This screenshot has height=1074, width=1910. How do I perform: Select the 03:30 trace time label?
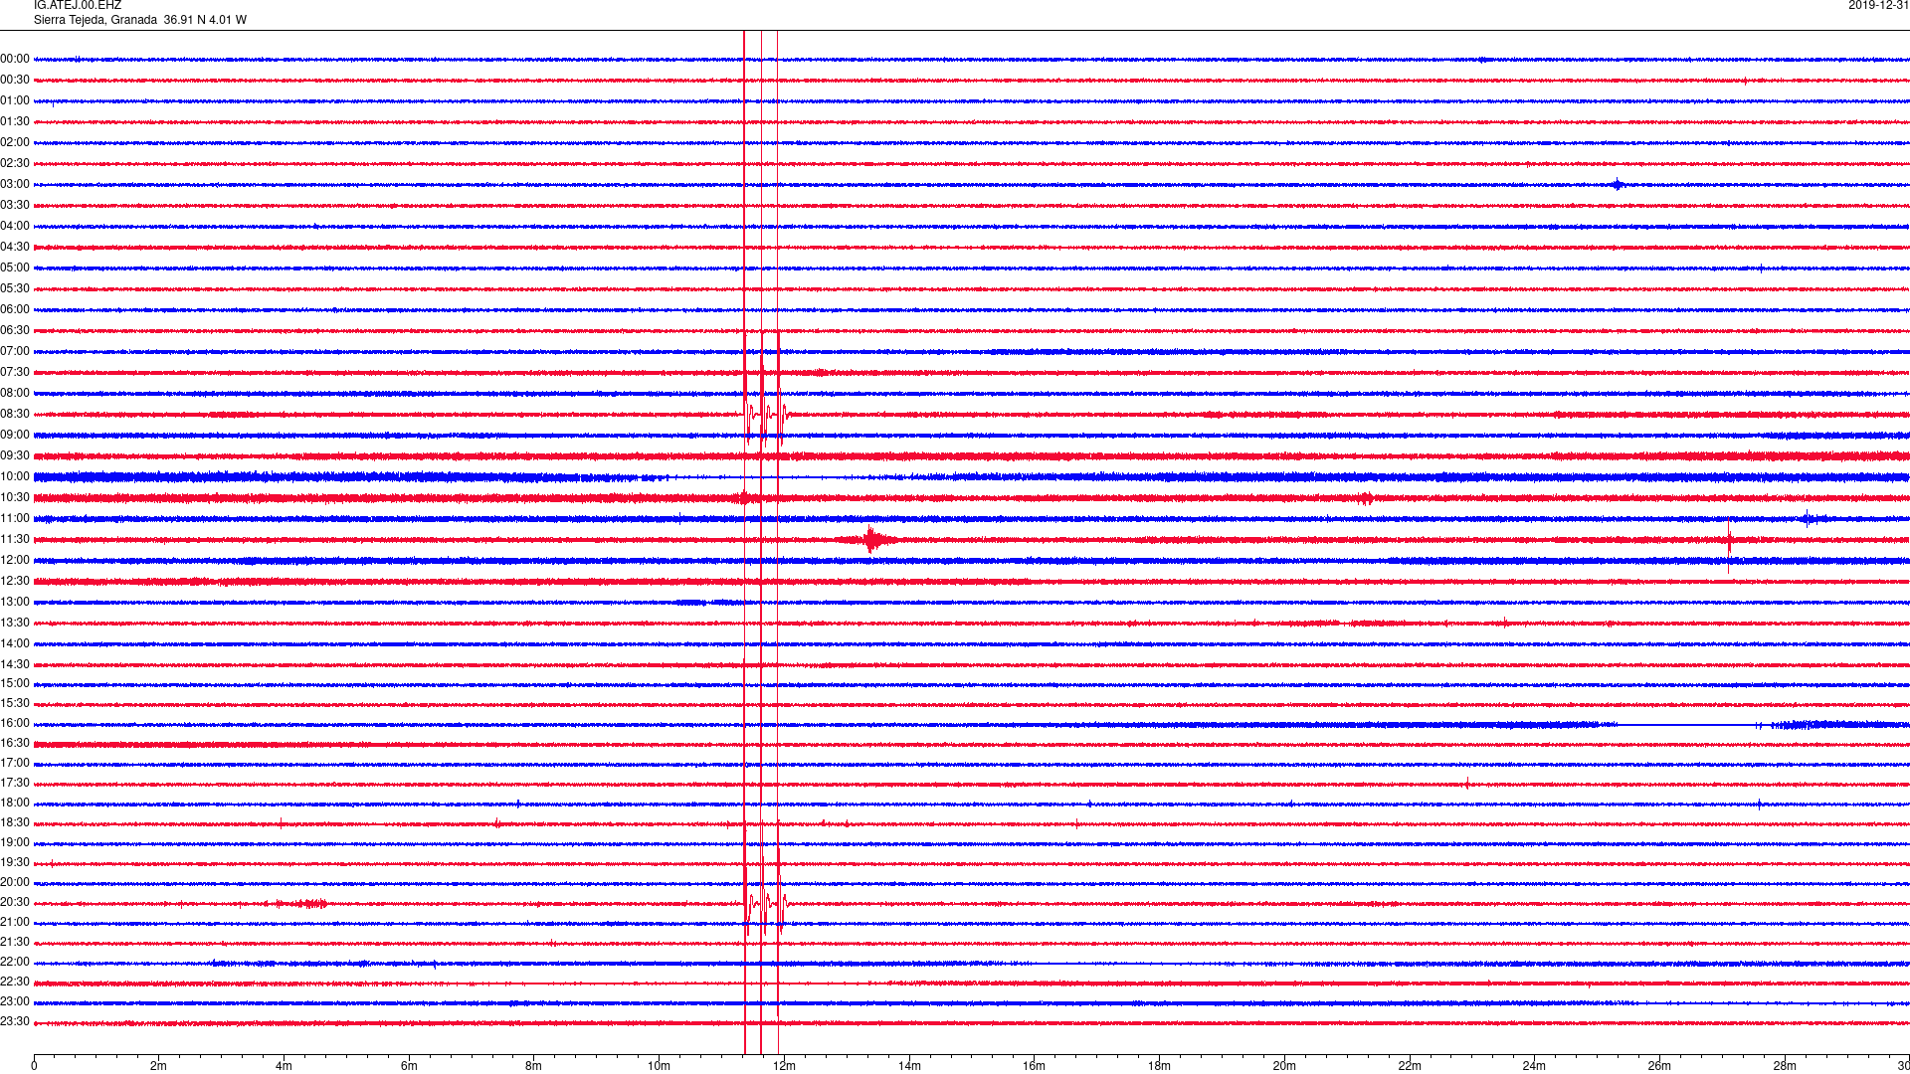(x=15, y=206)
